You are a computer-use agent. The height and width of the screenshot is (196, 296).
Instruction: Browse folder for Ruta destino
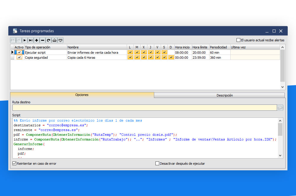[x=280, y=108]
